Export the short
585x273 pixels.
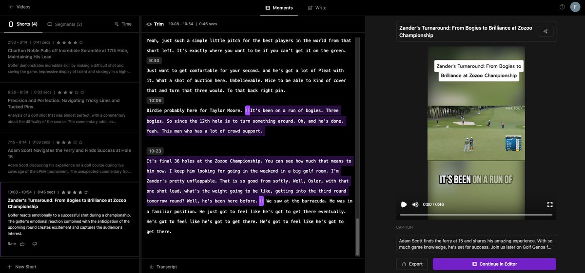pos(412,264)
